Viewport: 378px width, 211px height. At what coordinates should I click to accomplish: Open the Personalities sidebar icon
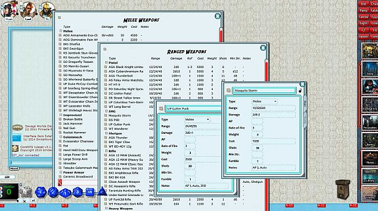(x=369, y=122)
